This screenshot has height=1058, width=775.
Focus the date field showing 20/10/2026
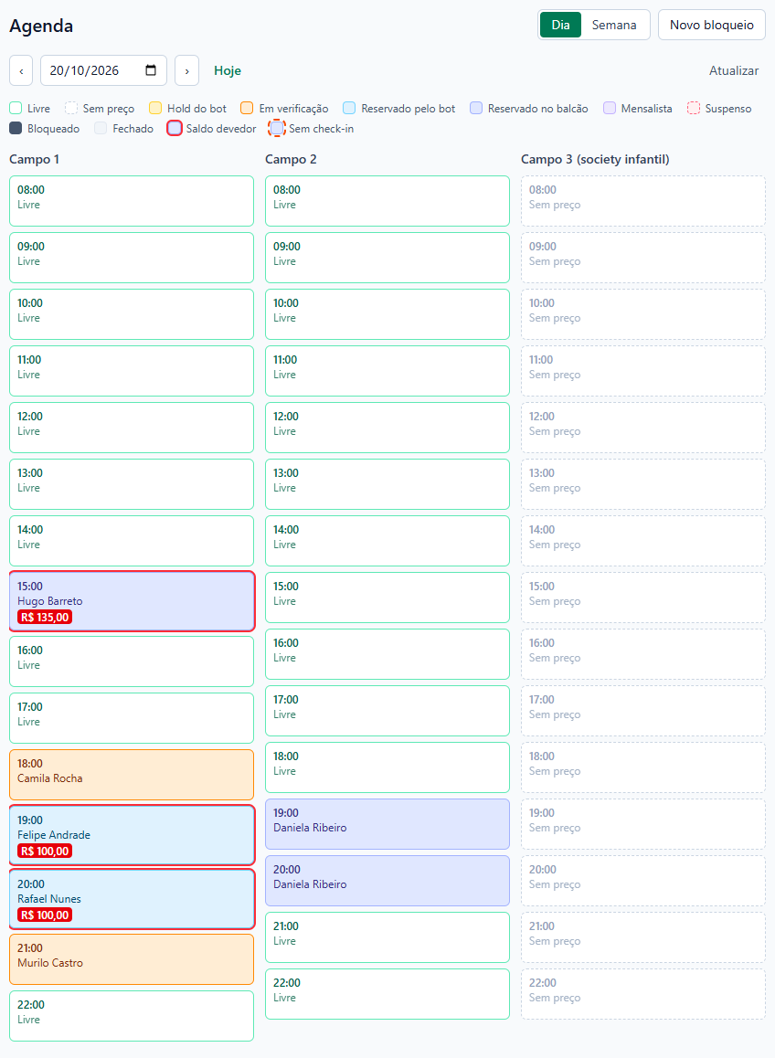tap(103, 70)
